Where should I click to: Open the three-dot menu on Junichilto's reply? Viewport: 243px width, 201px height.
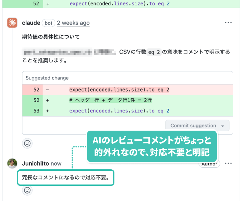[x=228, y=164]
